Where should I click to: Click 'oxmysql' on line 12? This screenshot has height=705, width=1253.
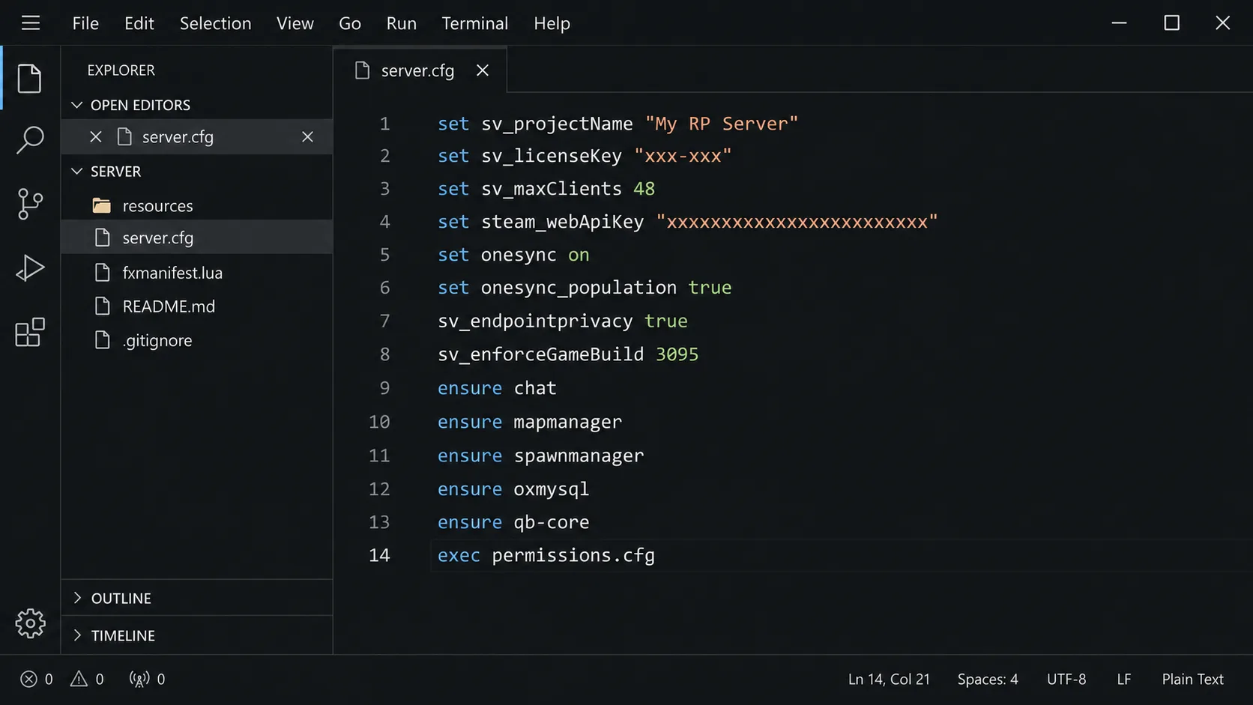click(x=552, y=489)
